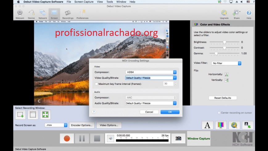Open the Record Screen as .mov dropdown
Viewport: 268px width, 151px height.
click(56, 125)
